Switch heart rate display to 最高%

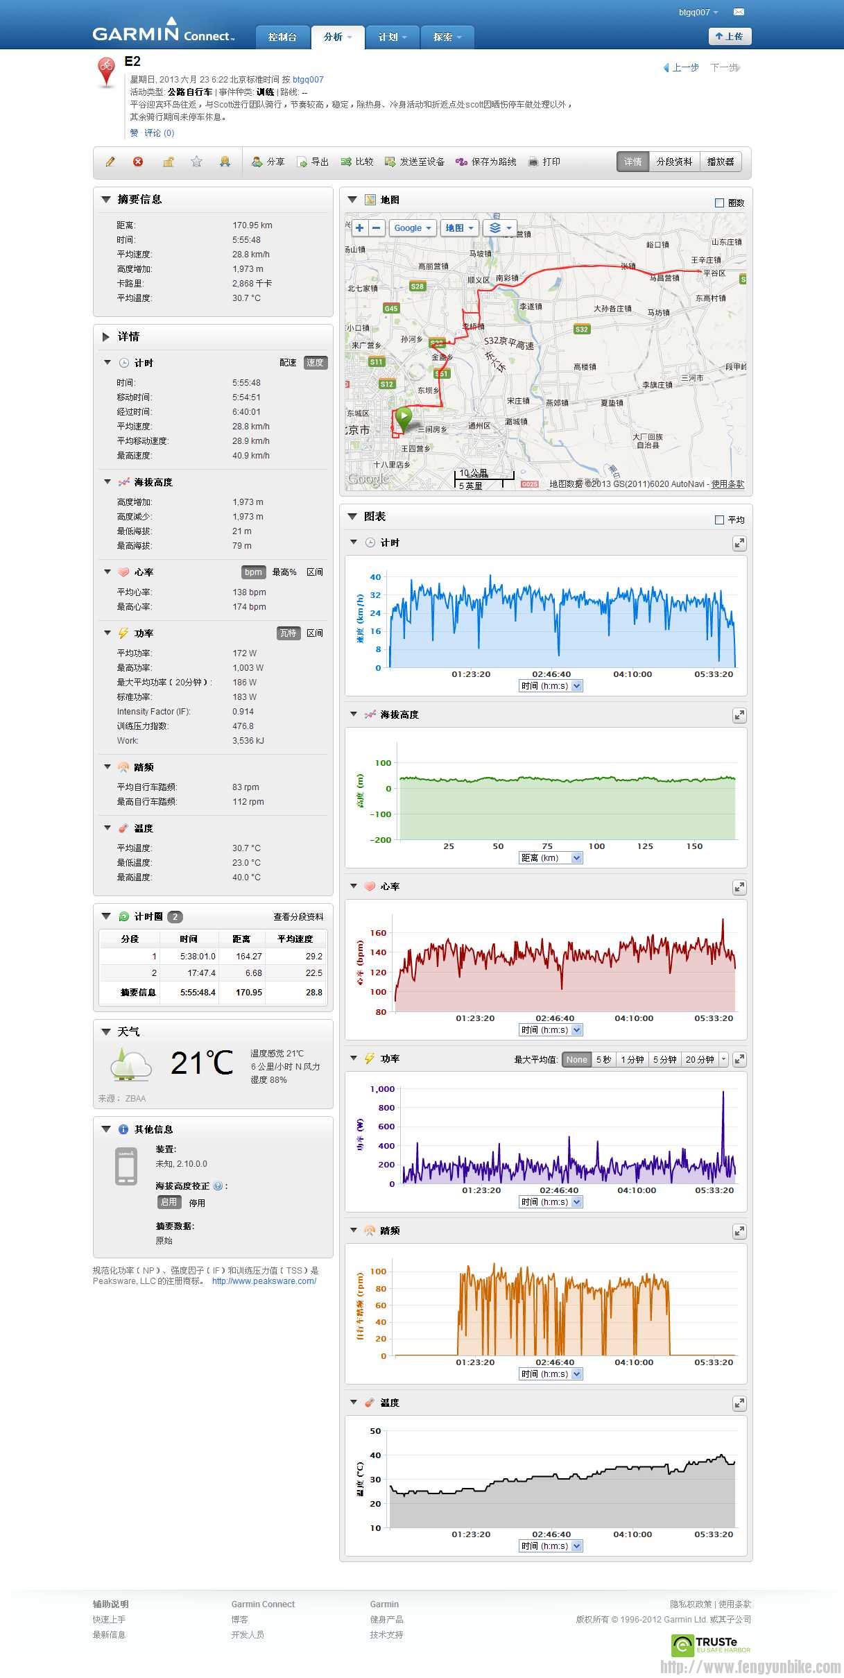tap(284, 572)
